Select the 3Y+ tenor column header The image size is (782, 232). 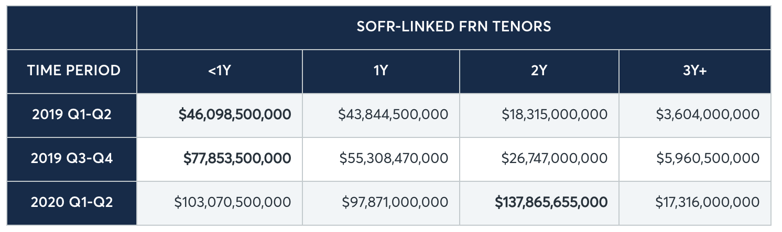tap(694, 71)
